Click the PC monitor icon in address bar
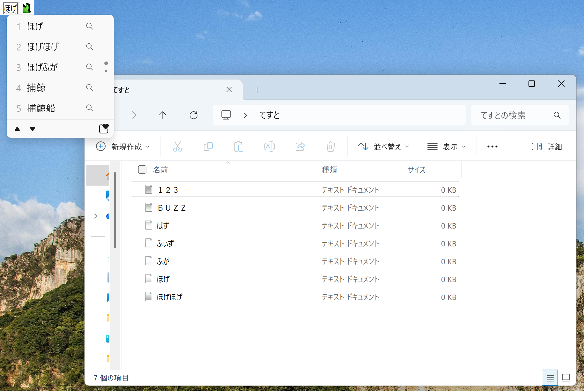Viewport: 584px width, 391px height. tap(226, 115)
